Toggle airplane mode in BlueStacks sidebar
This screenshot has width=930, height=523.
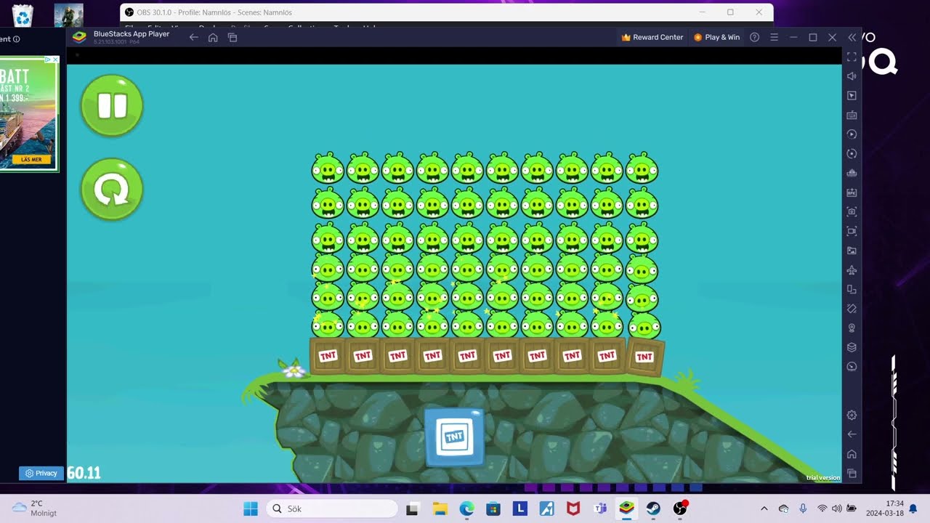point(852,269)
